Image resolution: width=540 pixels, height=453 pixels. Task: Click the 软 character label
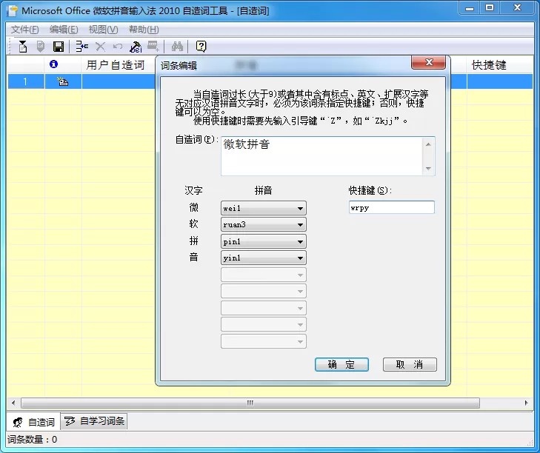coord(193,224)
